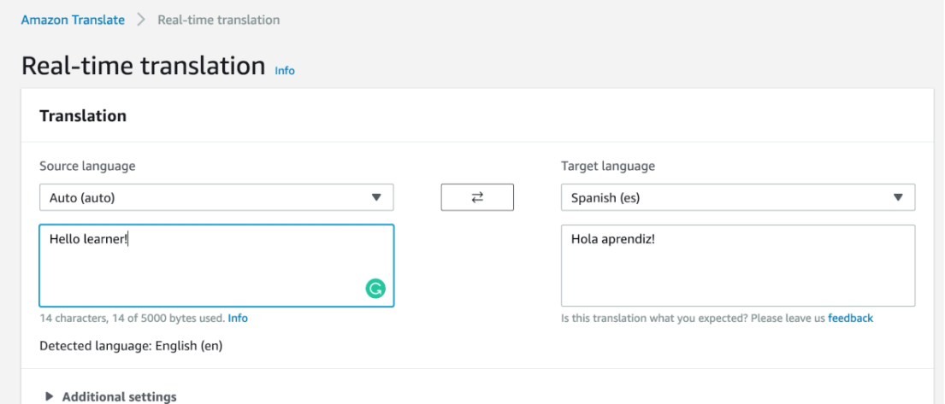Click the Translation panel header
945x404 pixels.
(x=84, y=116)
